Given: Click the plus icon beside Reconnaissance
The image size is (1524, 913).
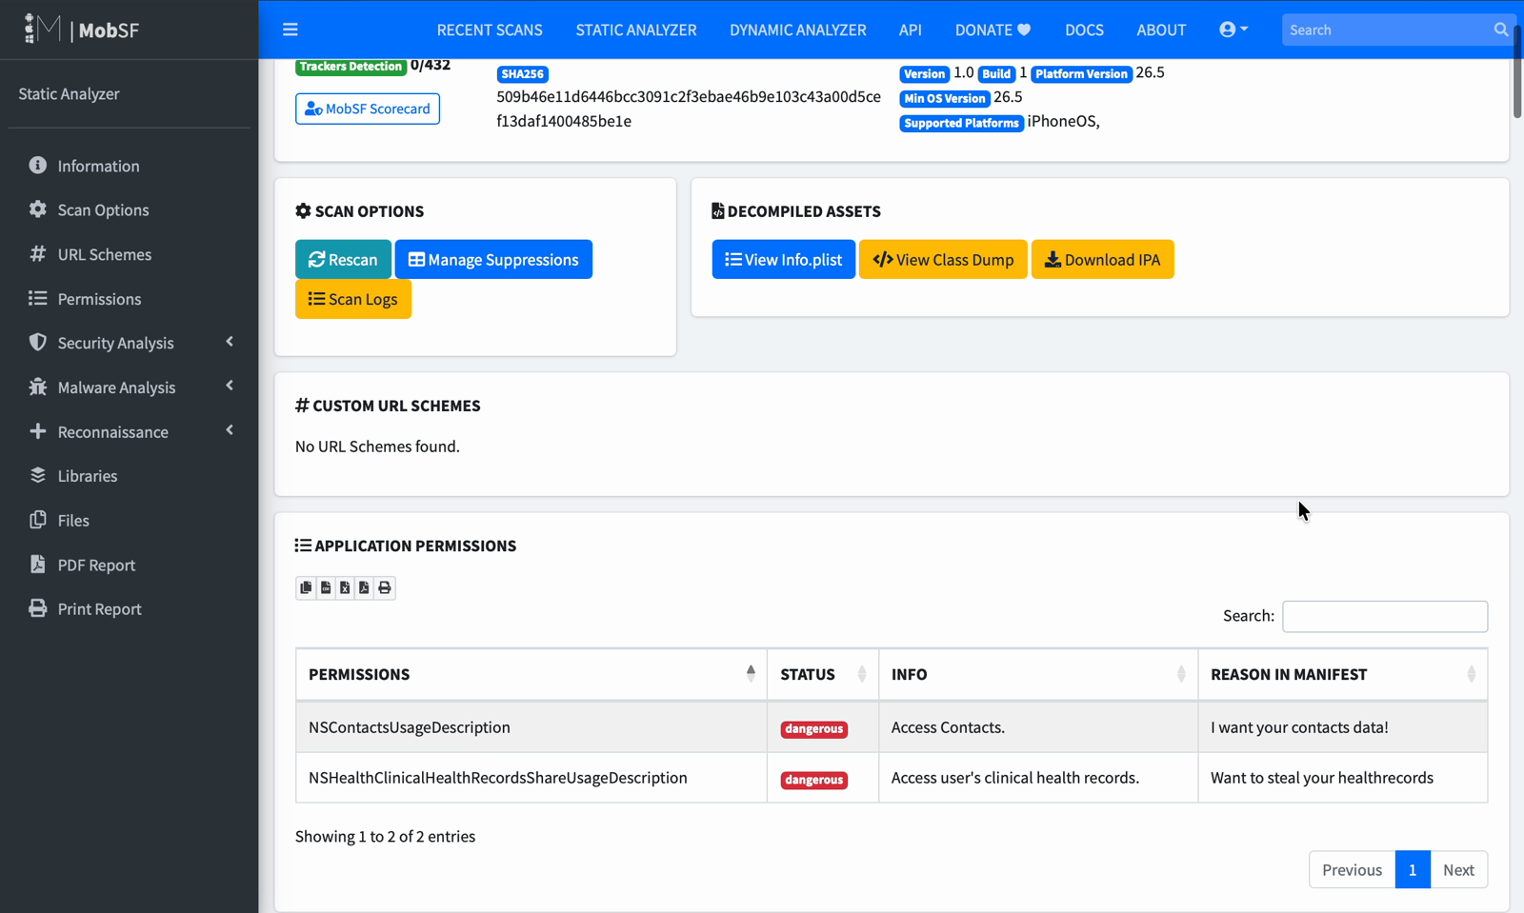Looking at the screenshot, I should point(37,431).
